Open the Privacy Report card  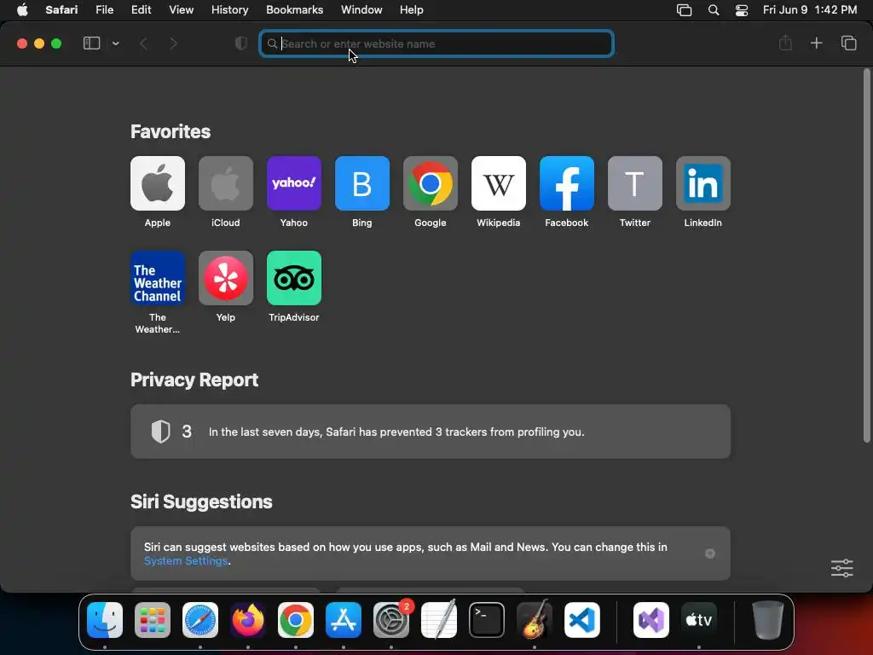coord(431,432)
